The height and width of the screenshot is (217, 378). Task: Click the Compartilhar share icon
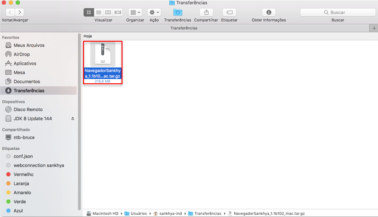point(206,12)
